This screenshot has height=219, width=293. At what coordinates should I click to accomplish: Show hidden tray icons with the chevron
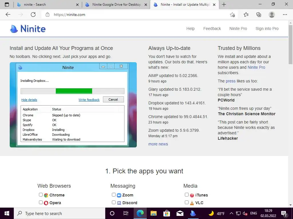[x=231, y=213]
